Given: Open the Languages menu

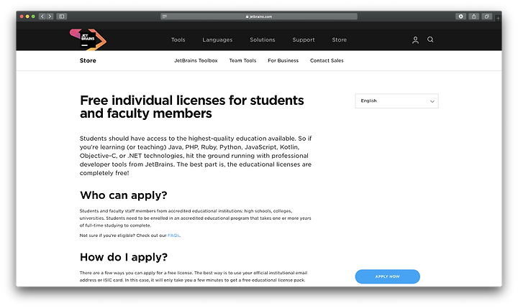Looking at the screenshot, I should (217, 39).
